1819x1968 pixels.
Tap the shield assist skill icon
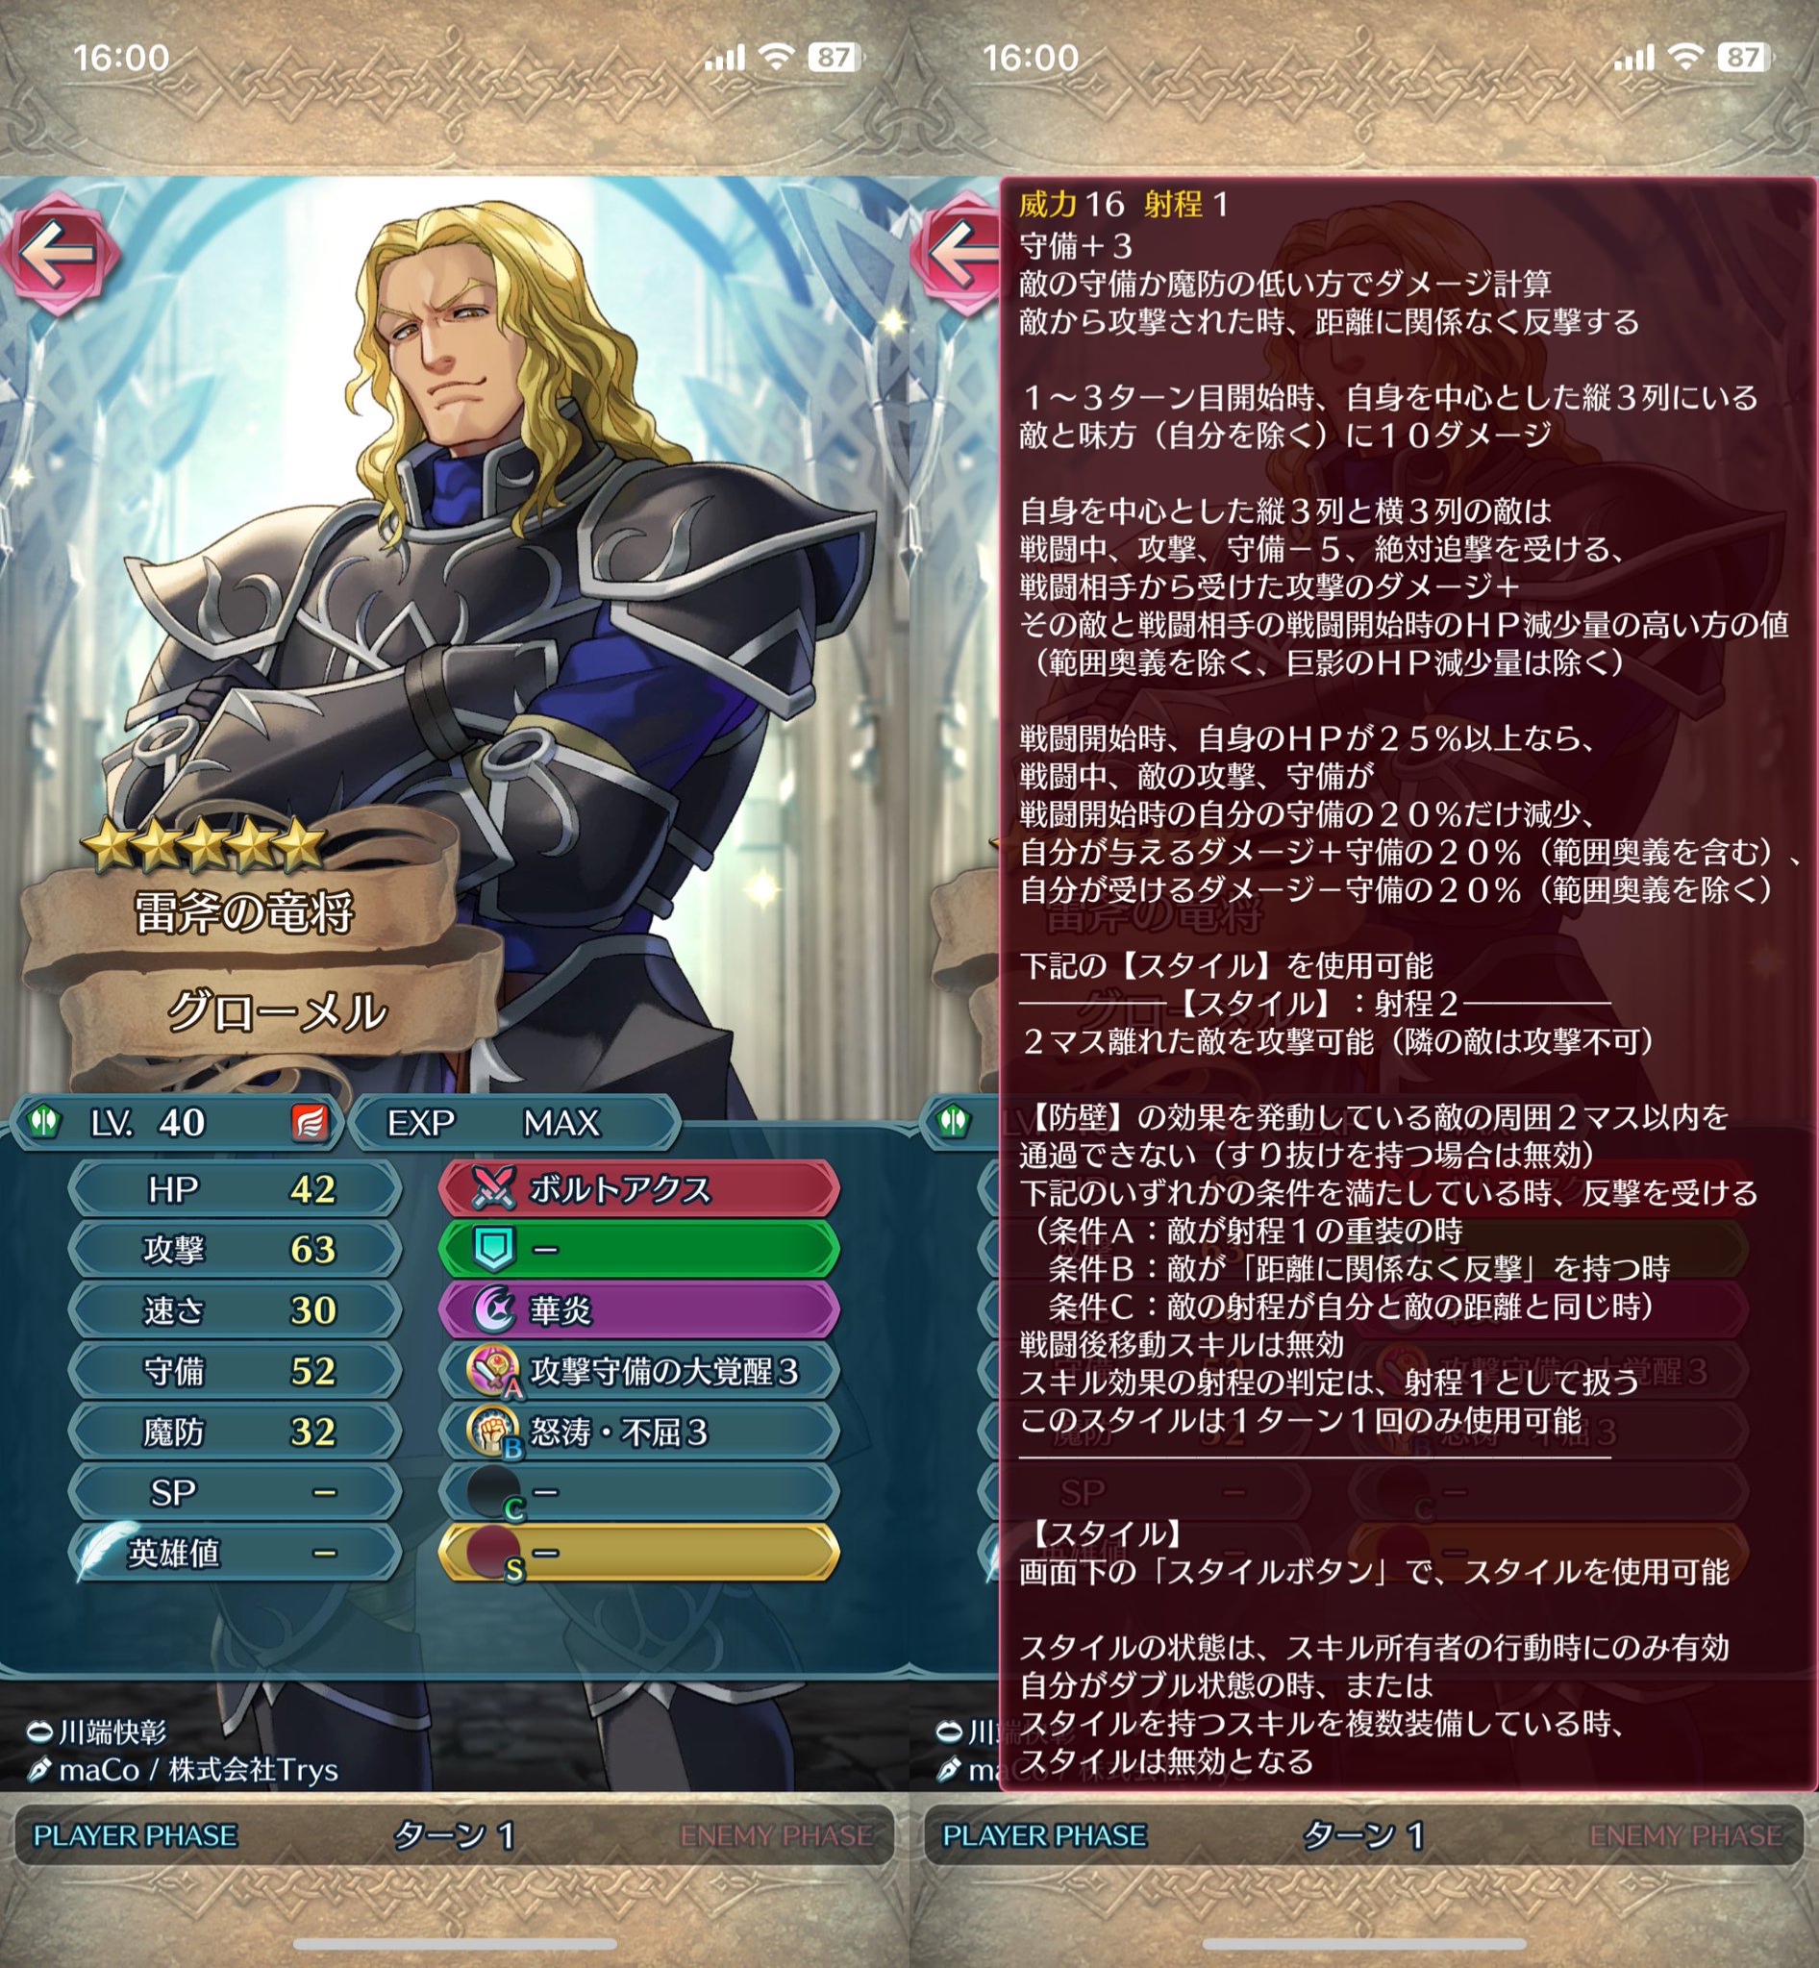493,1249
